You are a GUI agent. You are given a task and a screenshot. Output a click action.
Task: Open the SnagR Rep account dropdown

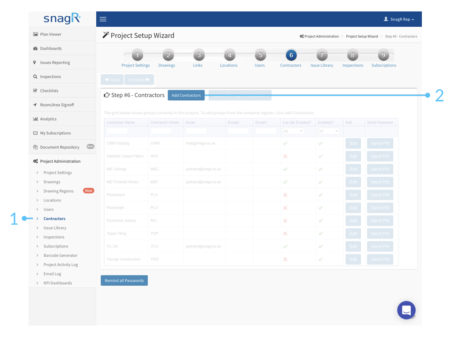399,19
